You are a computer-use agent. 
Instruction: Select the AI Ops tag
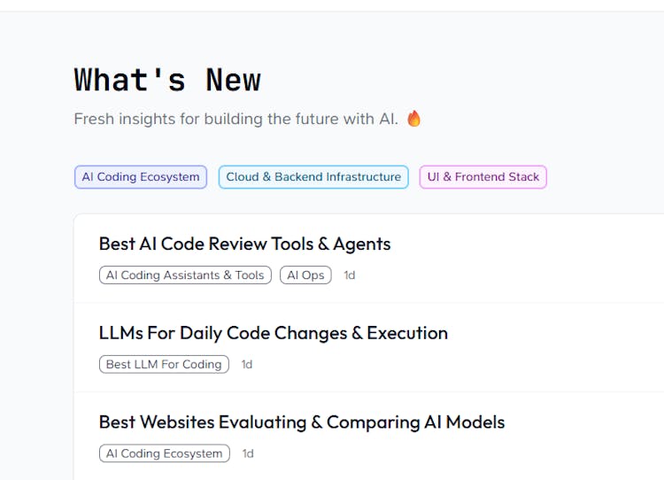pos(305,275)
